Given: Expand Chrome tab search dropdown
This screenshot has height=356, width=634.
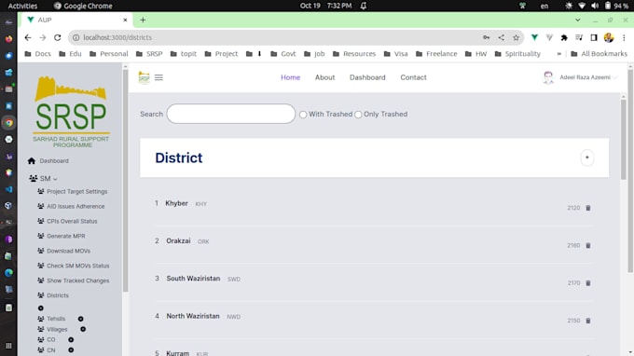Looking at the screenshot, I should [x=578, y=20].
